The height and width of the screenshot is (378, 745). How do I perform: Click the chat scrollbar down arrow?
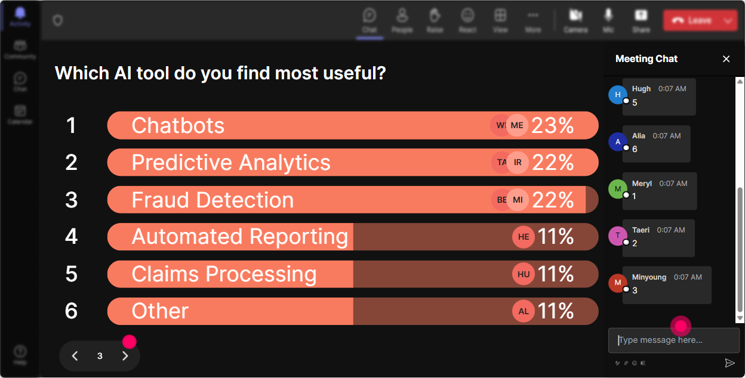click(740, 319)
